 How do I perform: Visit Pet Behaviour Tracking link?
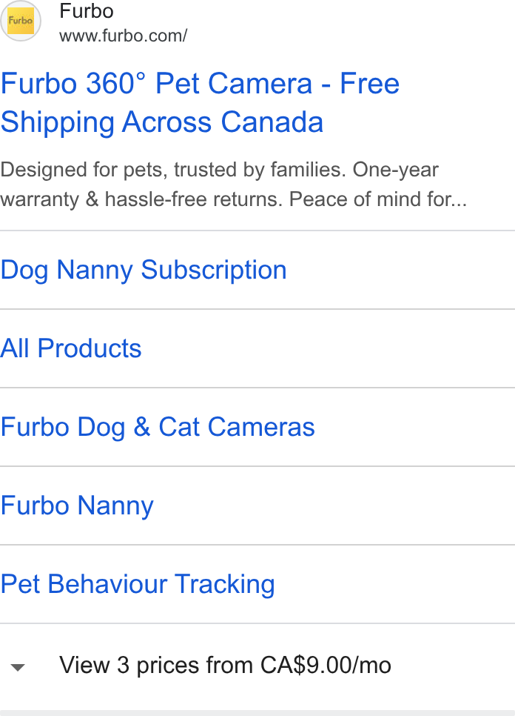138,585
